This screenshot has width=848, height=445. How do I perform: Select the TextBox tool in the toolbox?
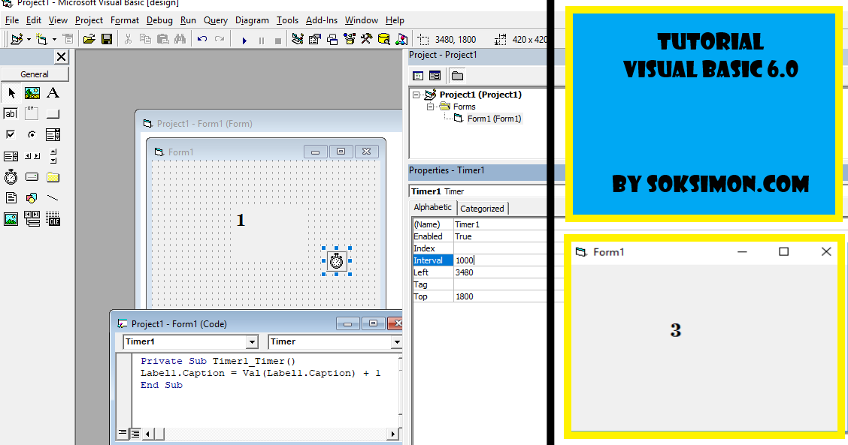click(11, 113)
